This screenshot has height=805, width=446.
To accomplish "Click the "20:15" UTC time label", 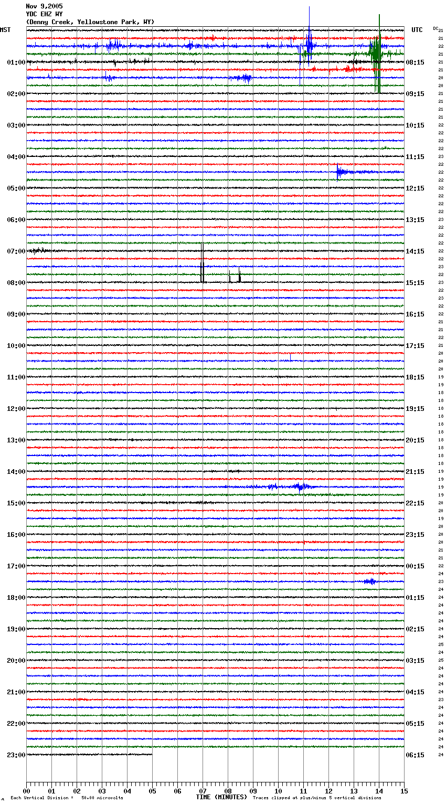I will (x=415, y=440).
